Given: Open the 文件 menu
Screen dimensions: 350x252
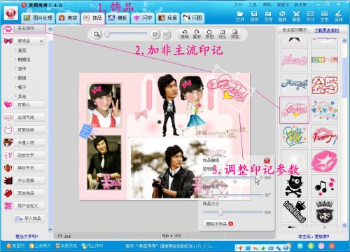Looking at the screenshot, I should tap(238, 5).
